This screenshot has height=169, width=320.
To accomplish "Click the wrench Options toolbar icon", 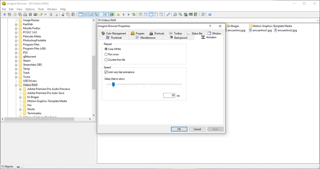I will [x=169, y=14].
